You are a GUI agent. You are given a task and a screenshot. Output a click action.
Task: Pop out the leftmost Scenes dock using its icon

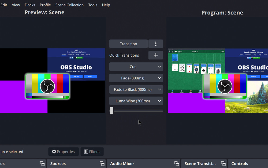42,163
